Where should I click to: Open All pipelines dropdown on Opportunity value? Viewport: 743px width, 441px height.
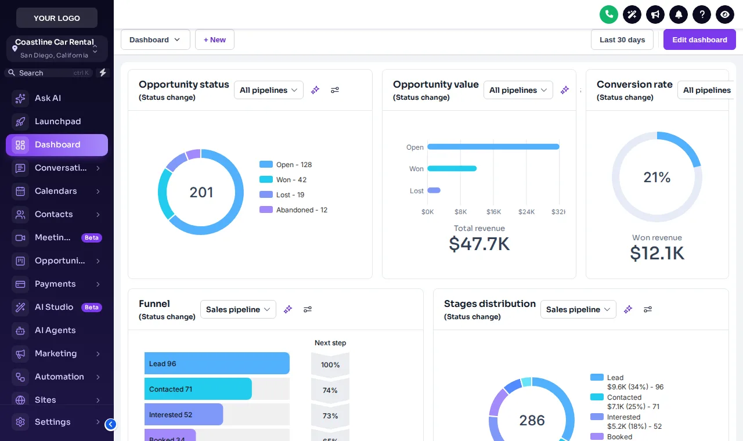click(518, 90)
